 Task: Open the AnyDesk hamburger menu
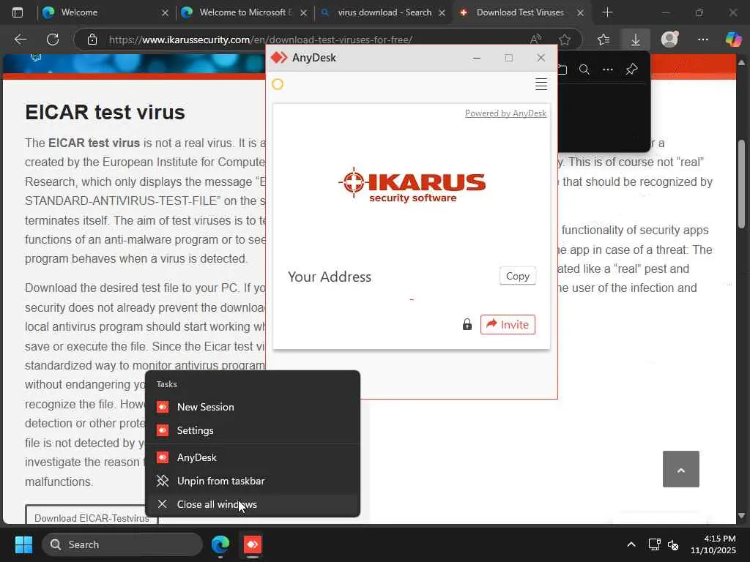541,84
